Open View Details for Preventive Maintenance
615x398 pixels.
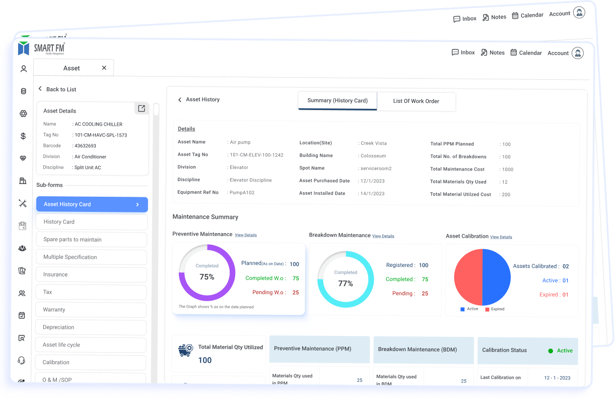[246, 235]
